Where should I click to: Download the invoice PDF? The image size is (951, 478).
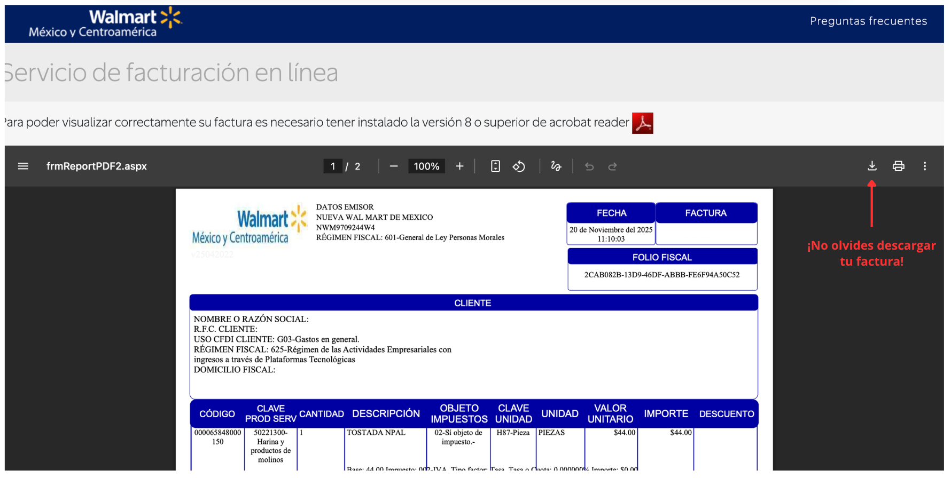tap(872, 166)
